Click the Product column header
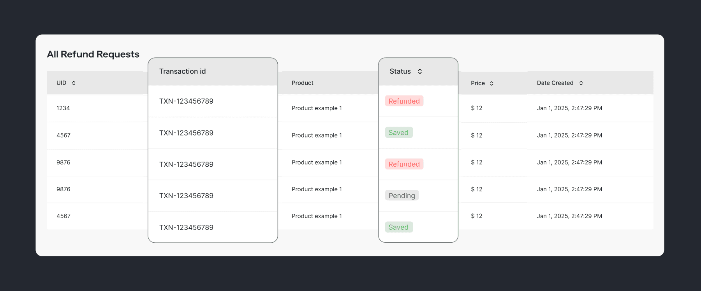 tap(302, 83)
